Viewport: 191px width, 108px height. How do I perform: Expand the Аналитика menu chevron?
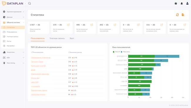coord(24,52)
